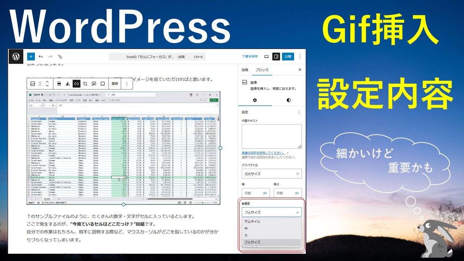The image size is (464, 261).
Task: Click the 下書き保存 link
Action: (250, 57)
